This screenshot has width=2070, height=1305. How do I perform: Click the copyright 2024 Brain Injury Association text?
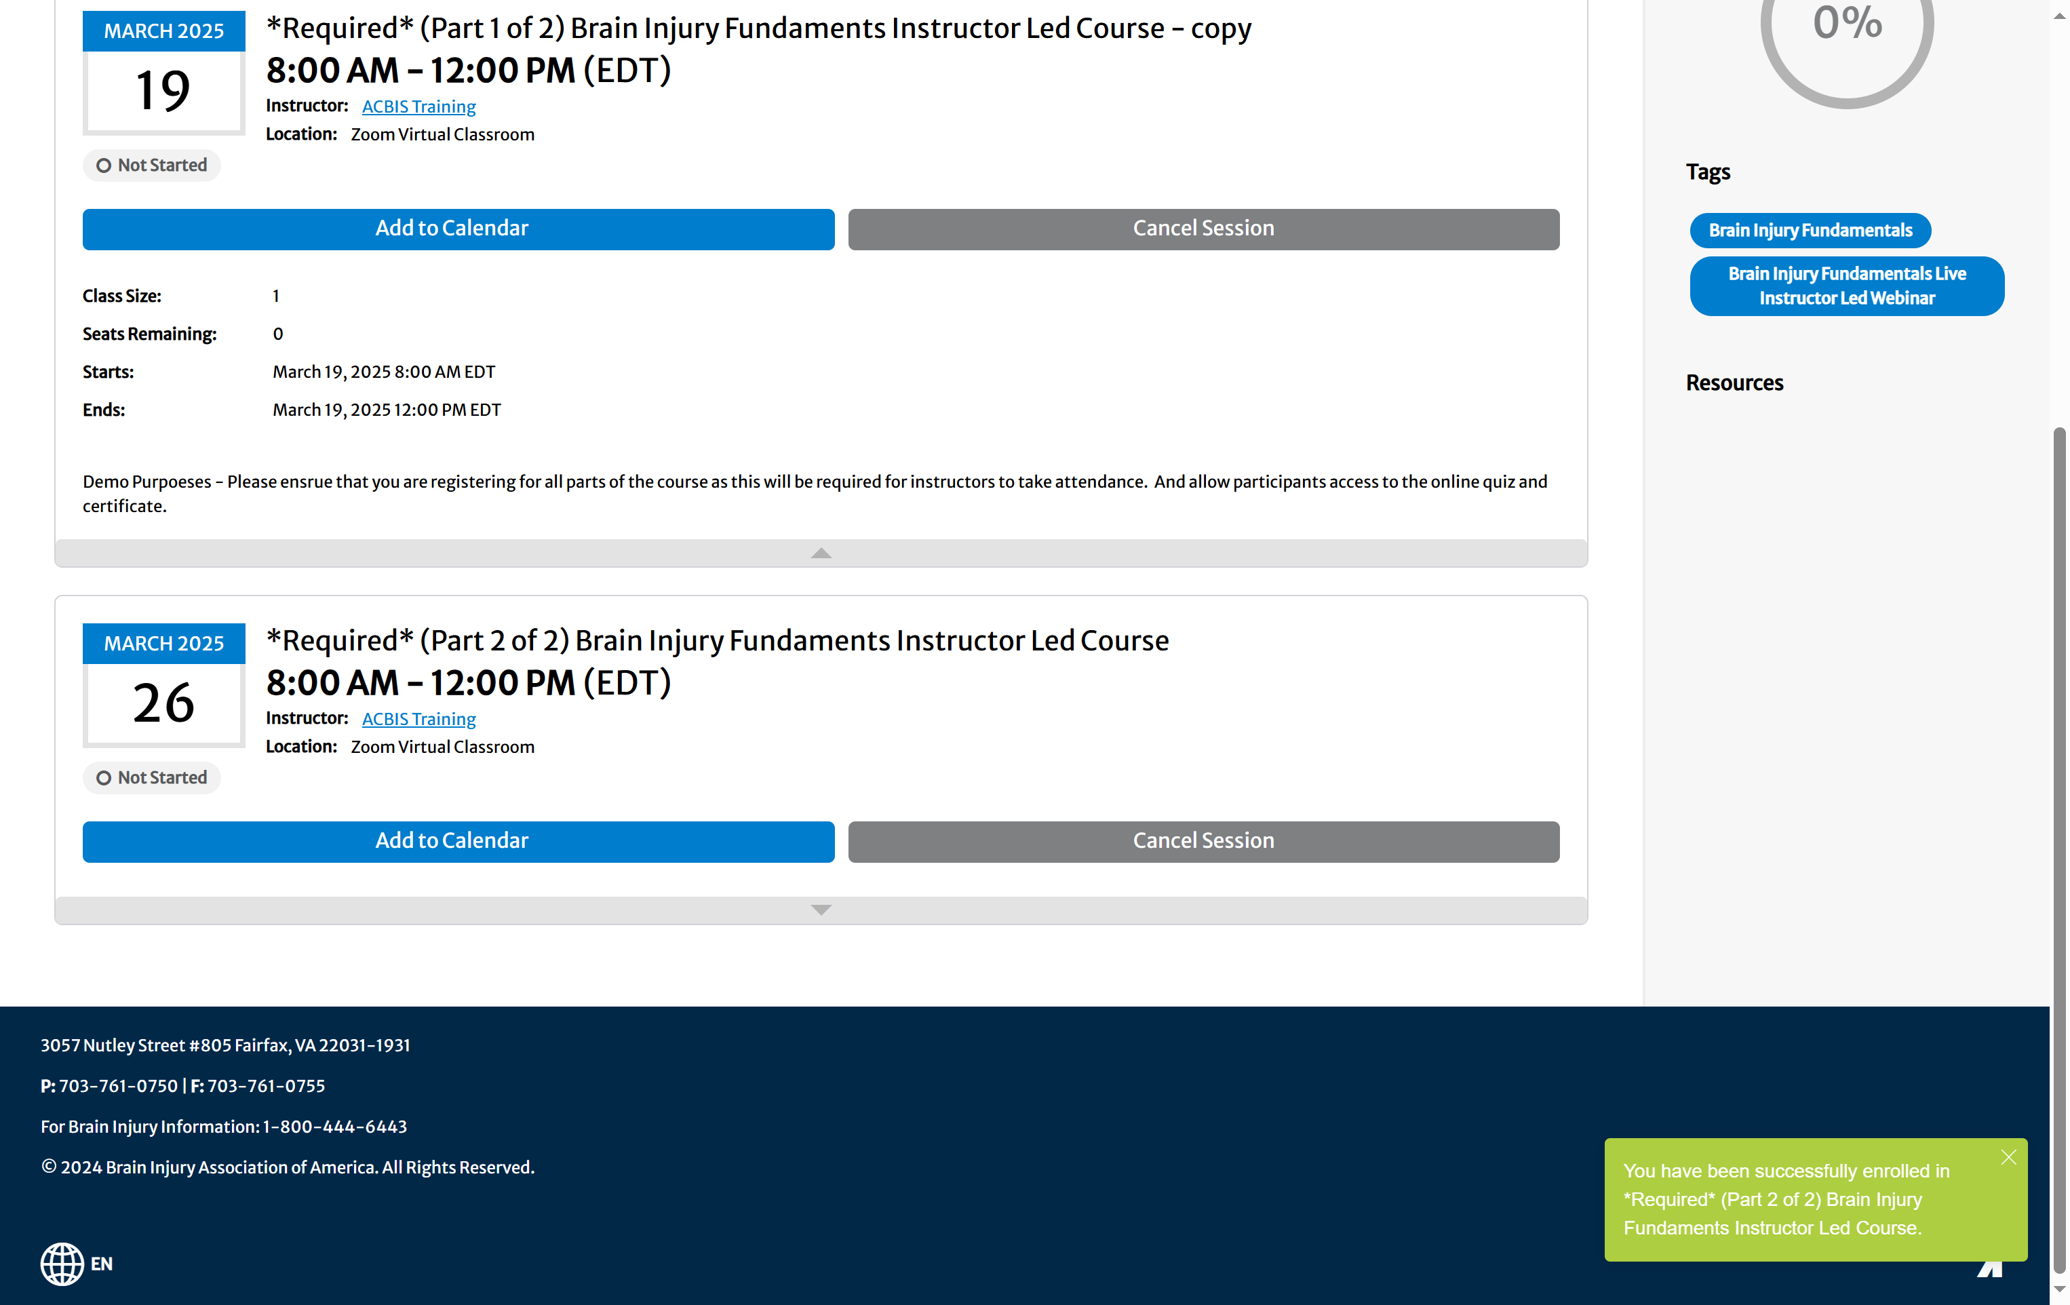287,1167
